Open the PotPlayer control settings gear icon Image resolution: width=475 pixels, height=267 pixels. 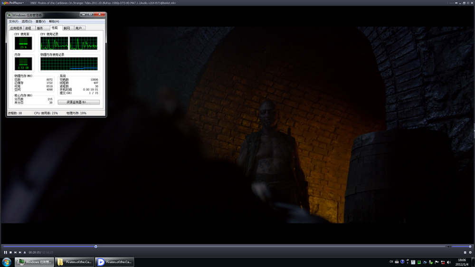(470, 252)
